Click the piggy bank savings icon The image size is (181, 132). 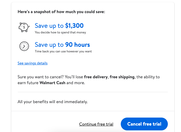[24, 27]
